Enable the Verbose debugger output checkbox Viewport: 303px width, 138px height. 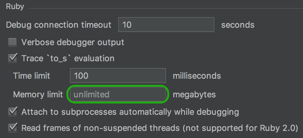(x=12, y=42)
